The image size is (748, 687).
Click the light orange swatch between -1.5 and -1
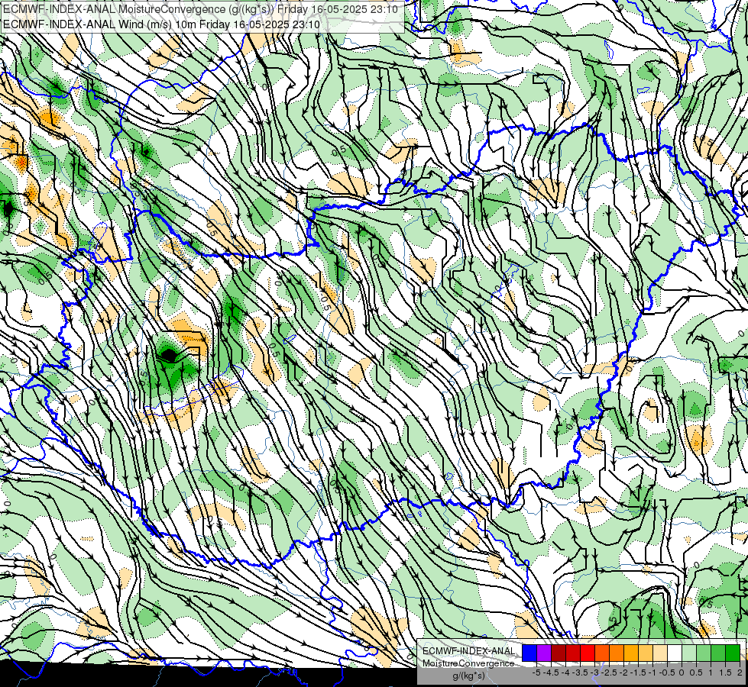tap(646, 653)
